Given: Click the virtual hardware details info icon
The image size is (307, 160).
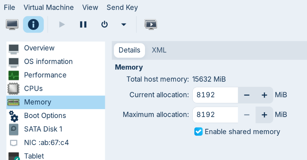Looking at the screenshot, I should [x=33, y=25].
